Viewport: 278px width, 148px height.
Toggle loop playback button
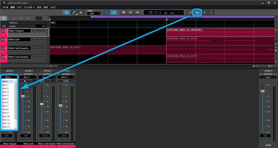(x=107, y=13)
